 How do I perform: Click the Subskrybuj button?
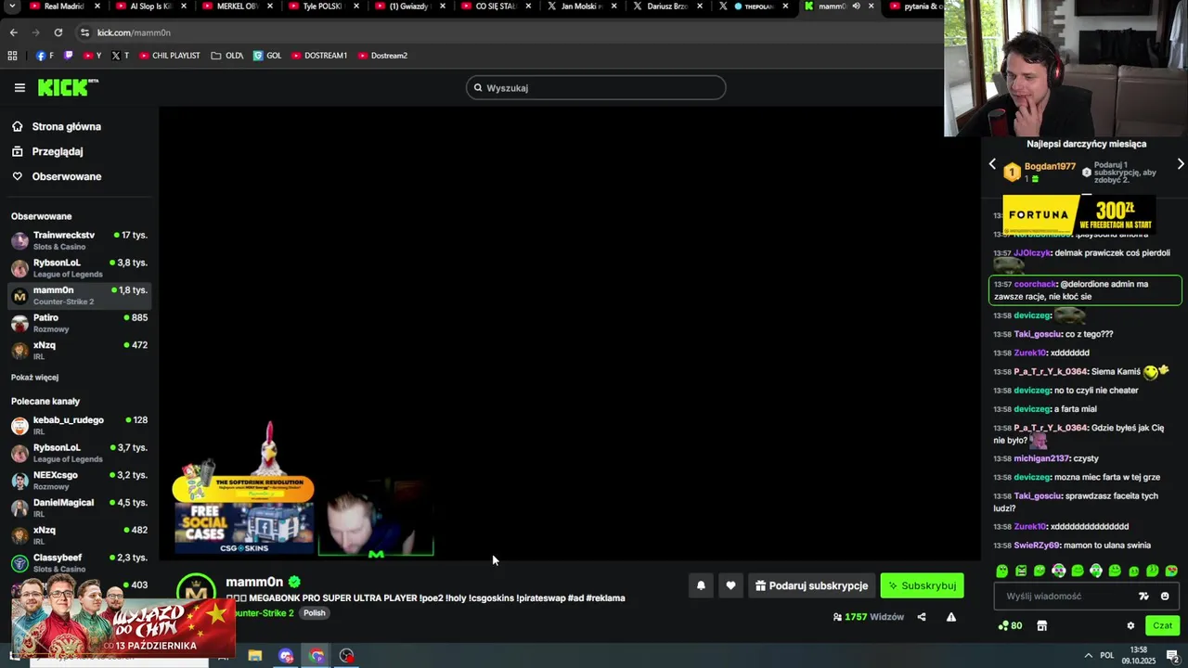pos(922,585)
